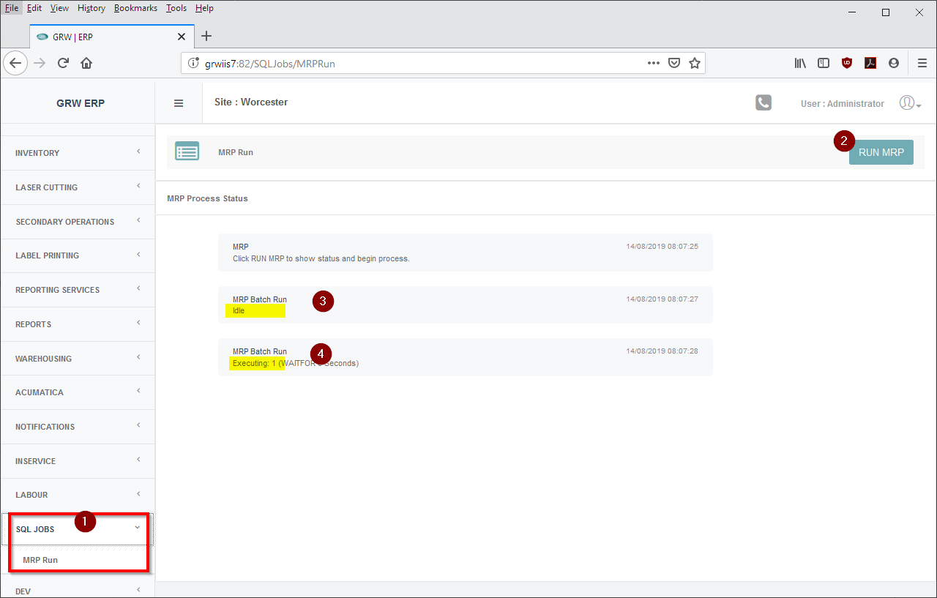Expand the LASER CUTTING section

pos(77,187)
